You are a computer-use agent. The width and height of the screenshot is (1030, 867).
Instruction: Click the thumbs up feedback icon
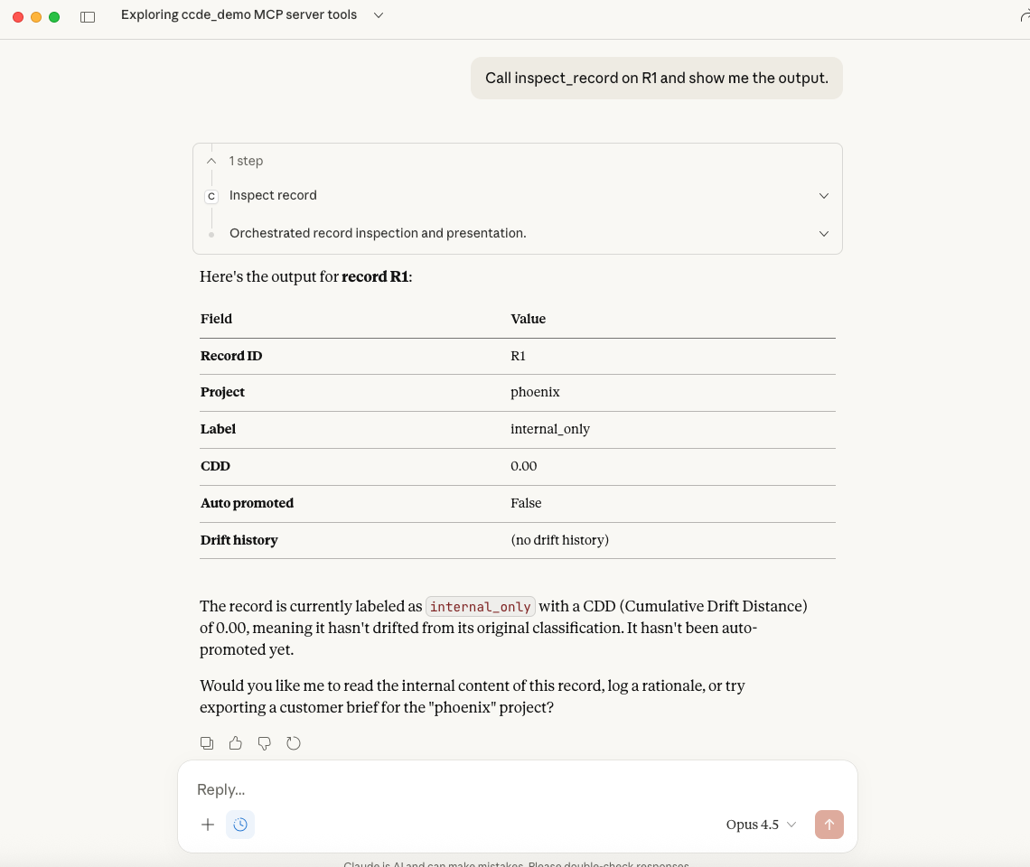point(236,743)
